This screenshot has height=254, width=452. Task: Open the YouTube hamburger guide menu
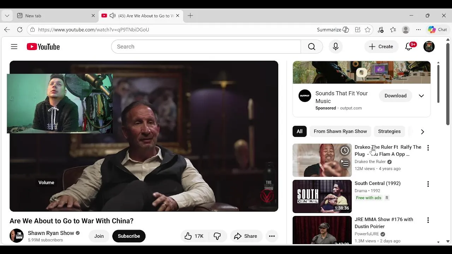(14, 47)
